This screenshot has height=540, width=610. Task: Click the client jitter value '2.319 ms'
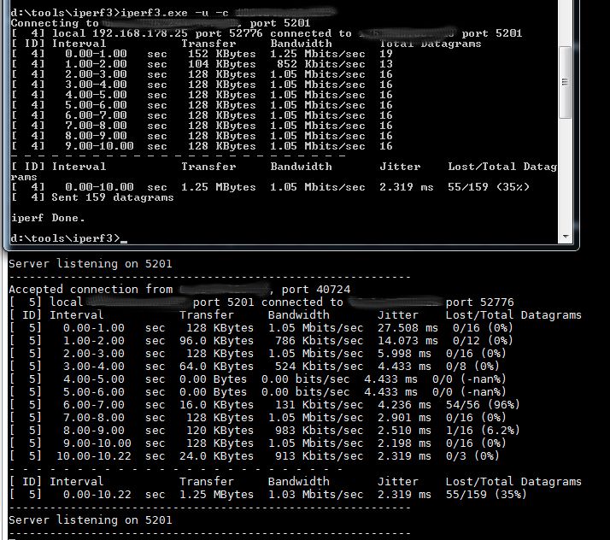click(x=407, y=187)
